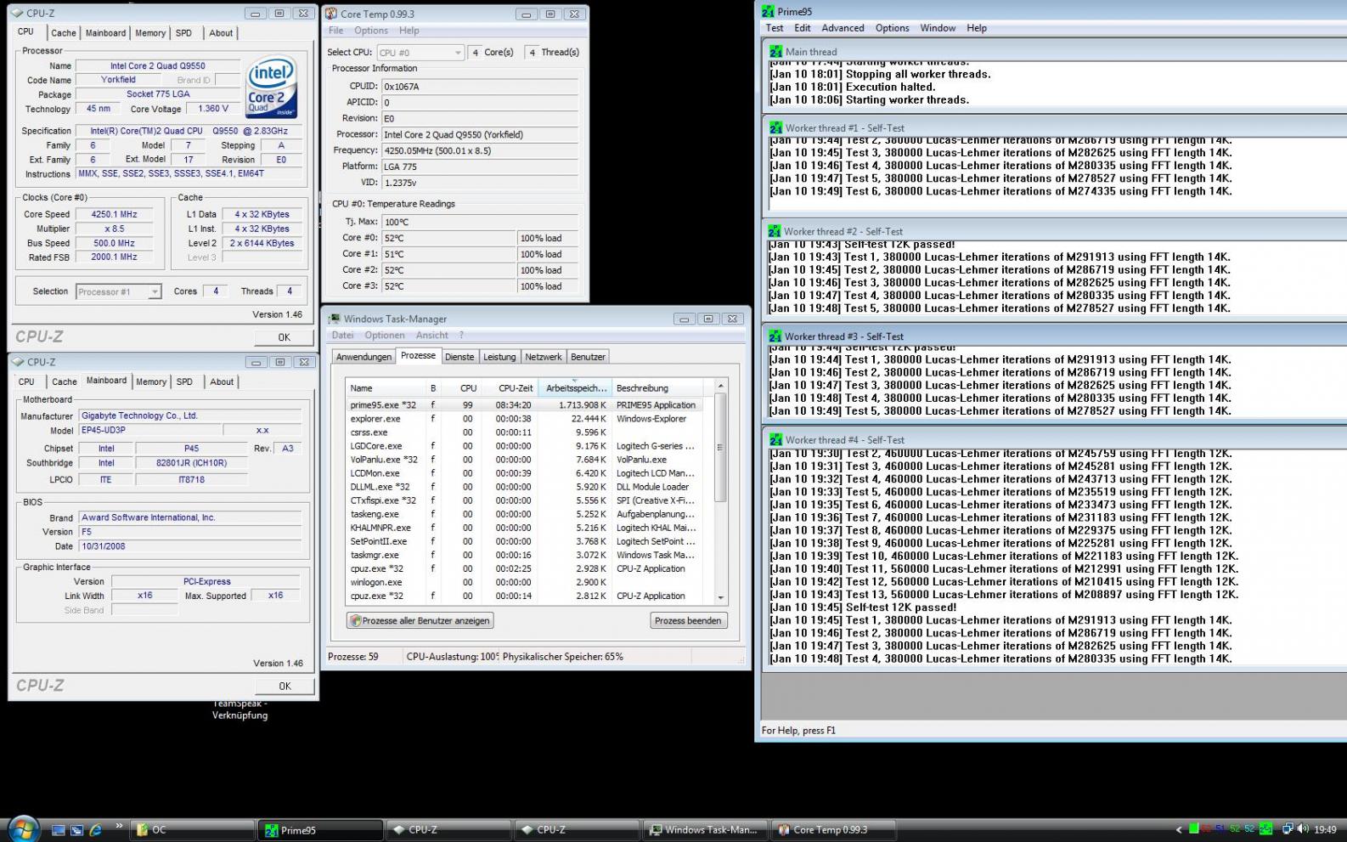
Task: Select About tab in bottom CPU-Z window
Action: [222, 382]
